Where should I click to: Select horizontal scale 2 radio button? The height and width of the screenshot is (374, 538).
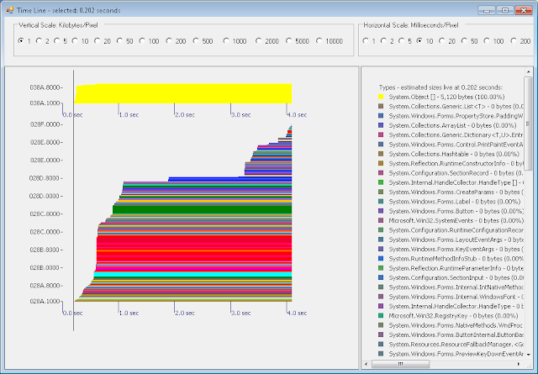(383, 41)
